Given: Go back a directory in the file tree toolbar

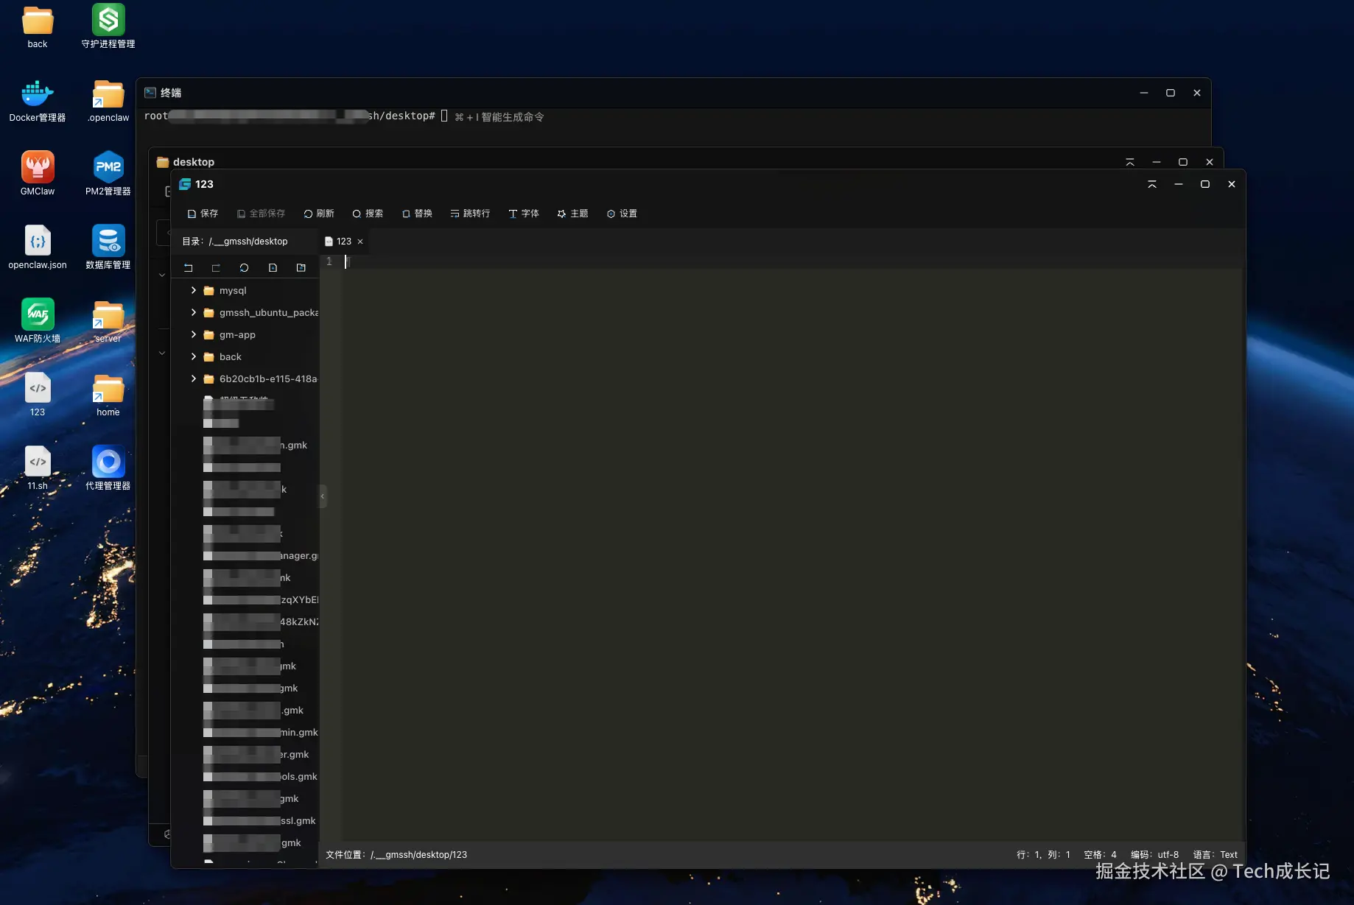Looking at the screenshot, I should (188, 268).
